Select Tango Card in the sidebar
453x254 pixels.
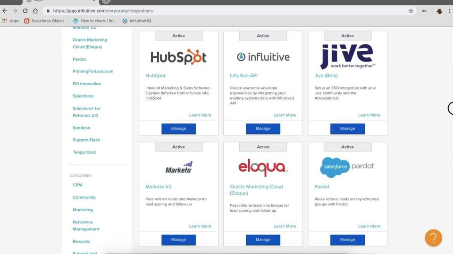(84, 152)
